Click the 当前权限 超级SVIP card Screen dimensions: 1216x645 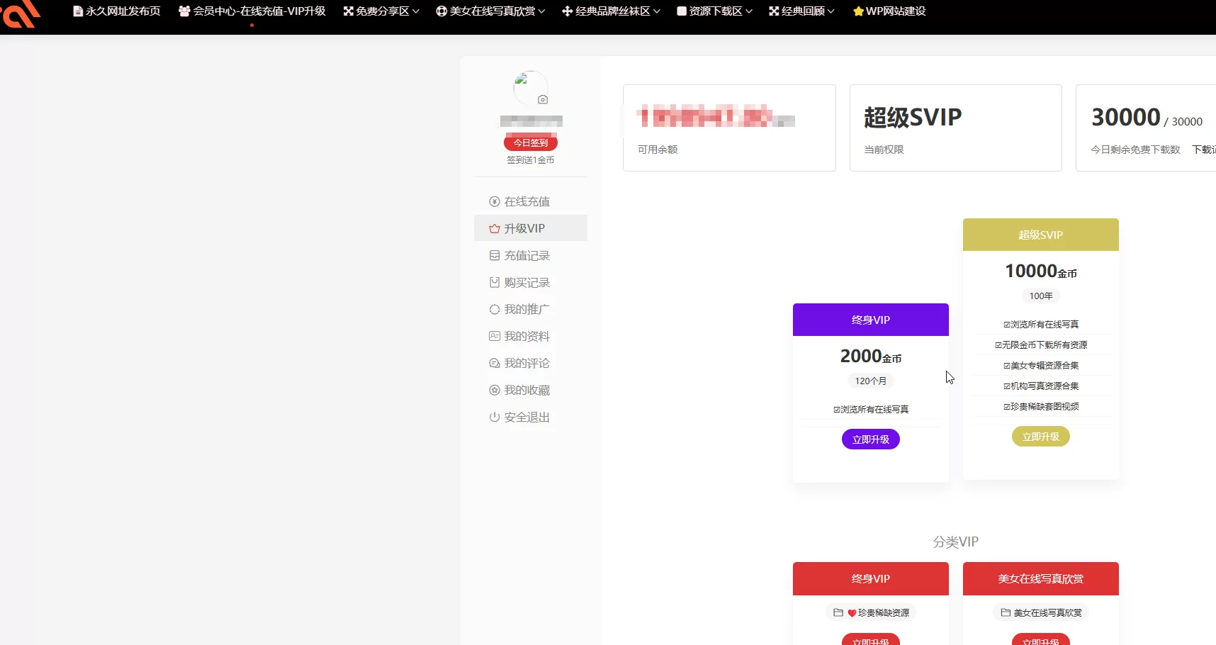tap(956, 128)
